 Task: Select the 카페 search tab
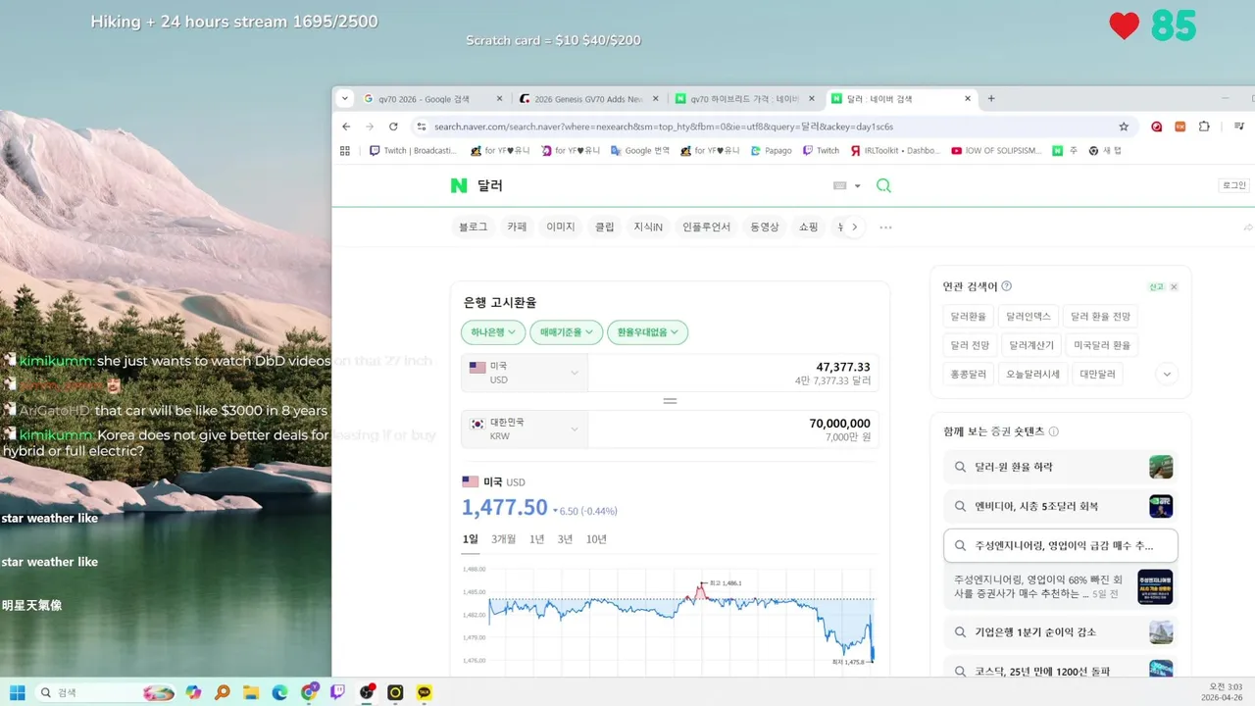517,227
